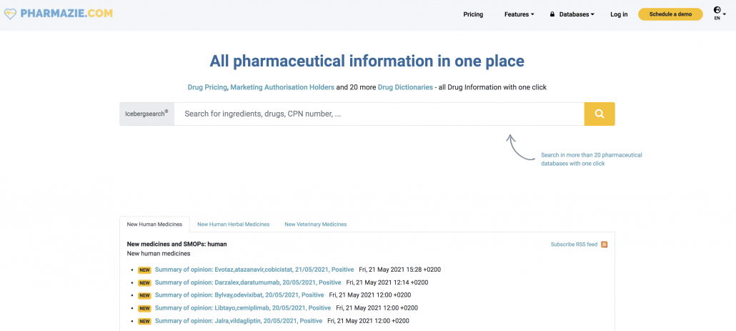Click the Log in link
The height and width of the screenshot is (331, 736).
[x=619, y=14]
